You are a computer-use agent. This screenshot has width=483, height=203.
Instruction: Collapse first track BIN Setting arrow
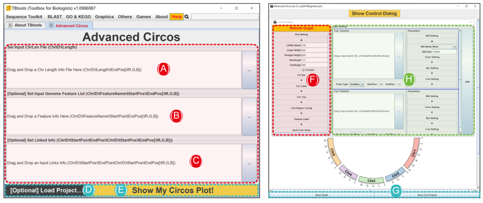[432, 41]
